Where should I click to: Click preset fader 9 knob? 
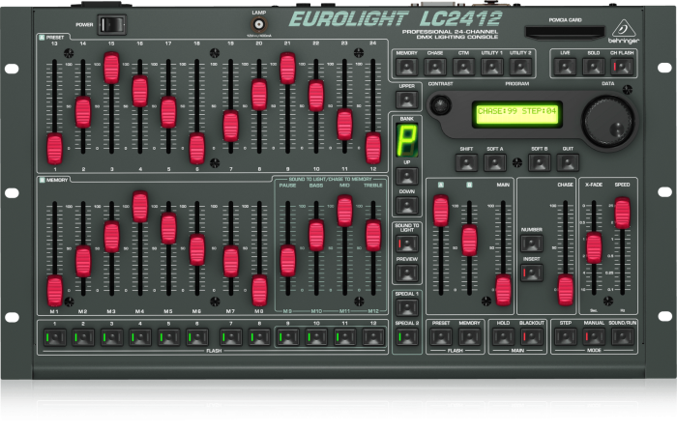coord(287,69)
